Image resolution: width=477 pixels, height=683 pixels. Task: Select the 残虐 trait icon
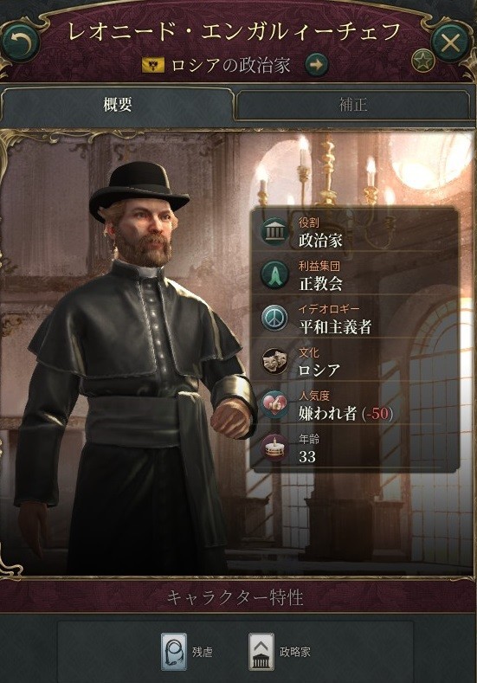point(174,652)
